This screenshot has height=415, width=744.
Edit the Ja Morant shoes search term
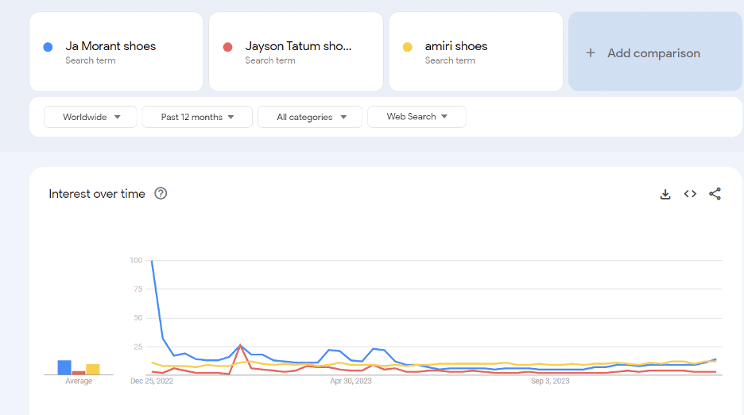[116, 52]
